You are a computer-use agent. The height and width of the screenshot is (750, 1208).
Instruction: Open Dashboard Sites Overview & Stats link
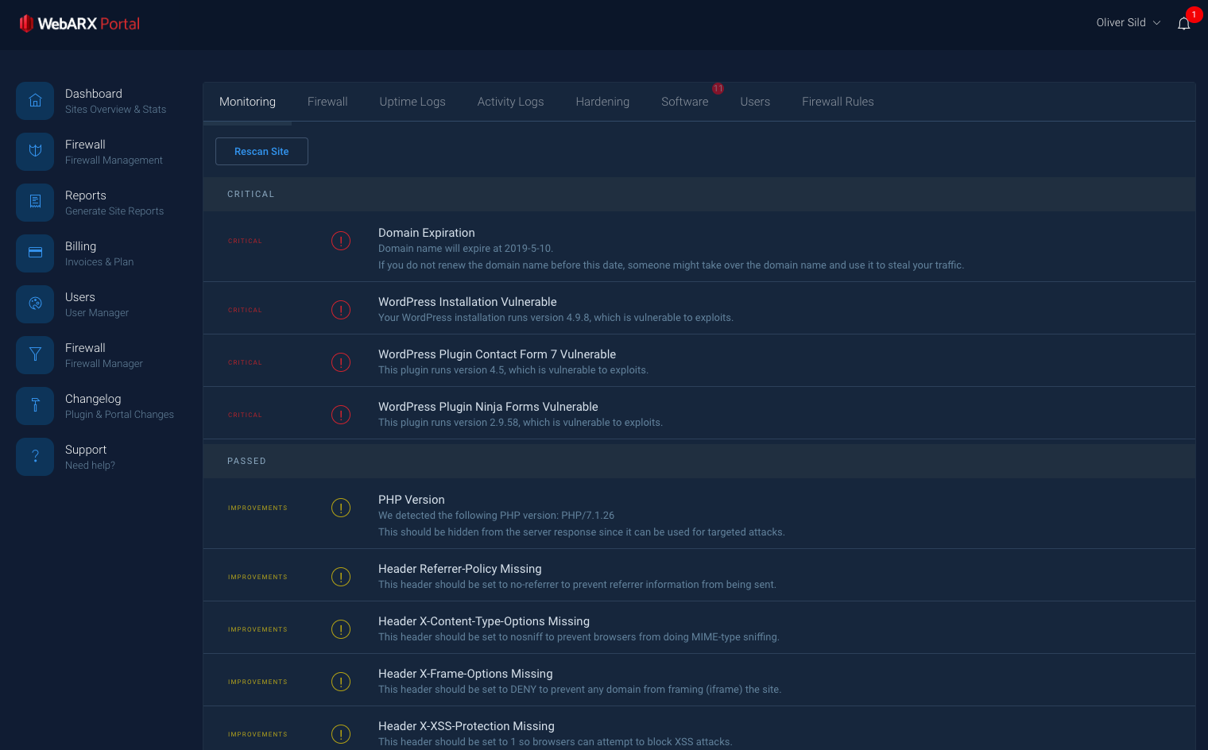point(115,101)
